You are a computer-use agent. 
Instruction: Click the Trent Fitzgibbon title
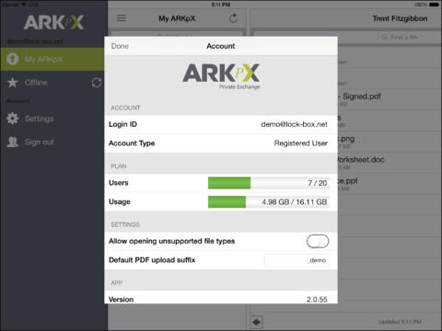point(400,18)
